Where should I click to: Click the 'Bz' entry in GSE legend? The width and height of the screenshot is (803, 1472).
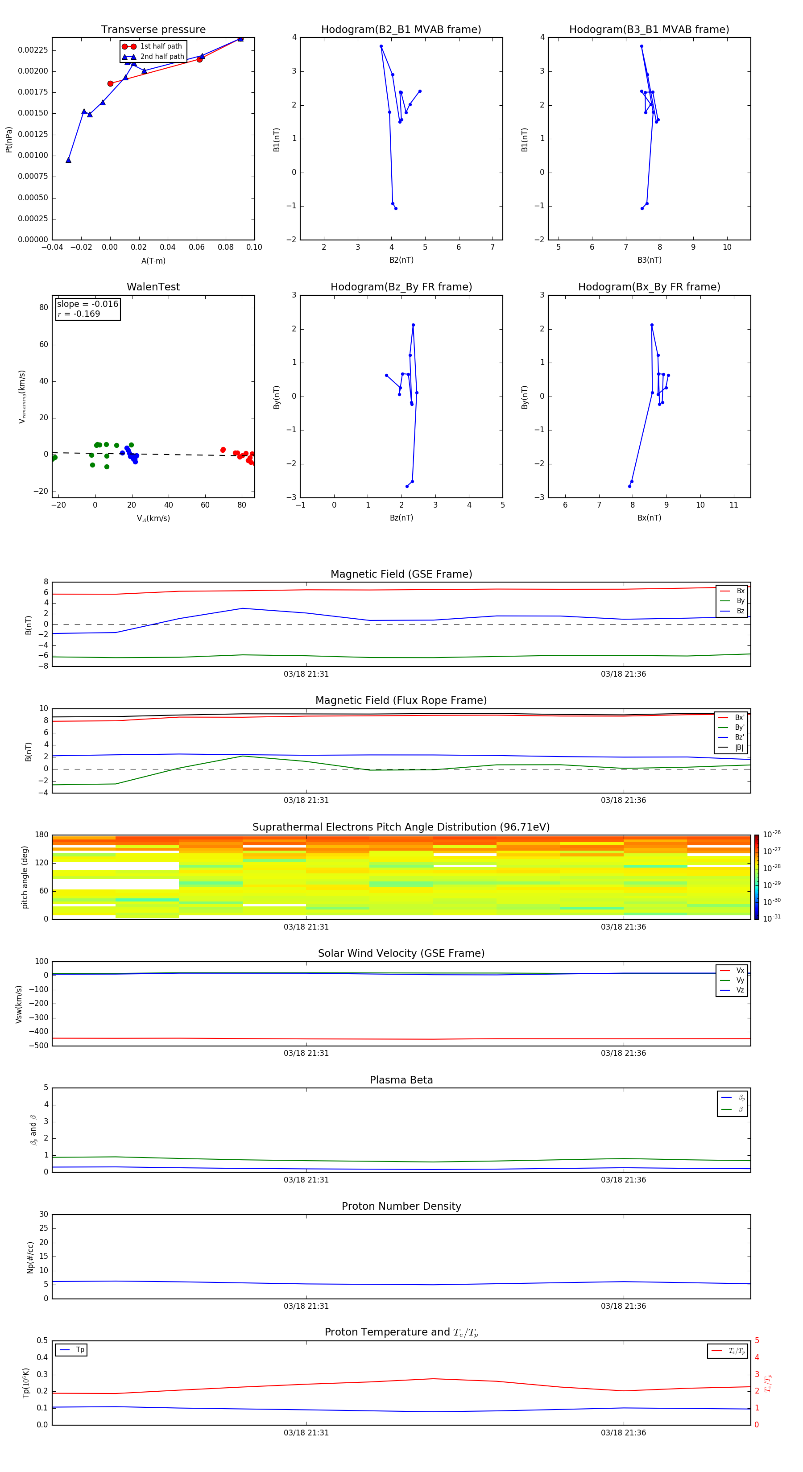732,611
